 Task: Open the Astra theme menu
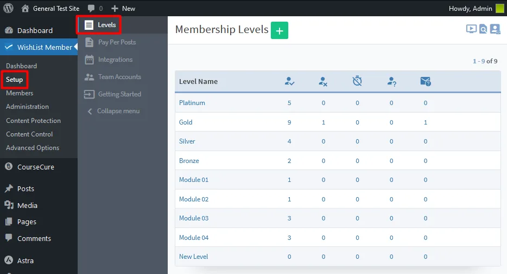(25, 260)
